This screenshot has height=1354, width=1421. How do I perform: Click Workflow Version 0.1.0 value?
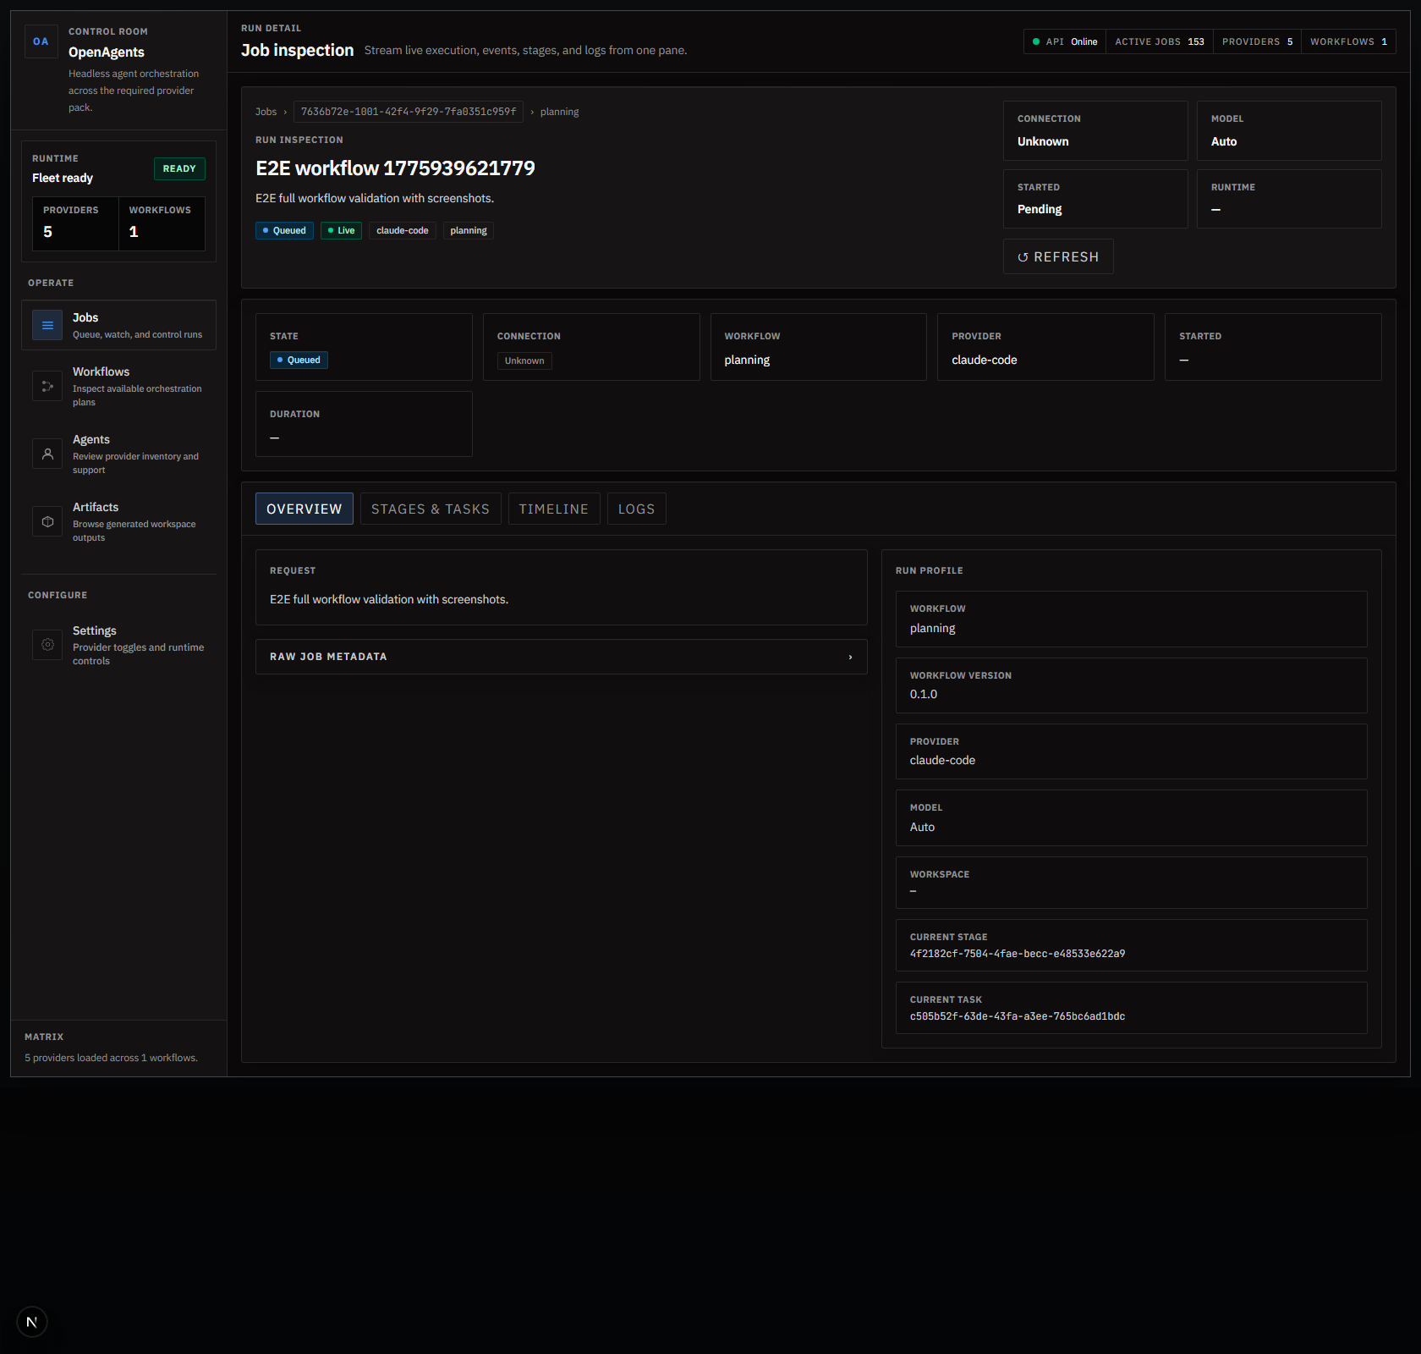pos(924,694)
